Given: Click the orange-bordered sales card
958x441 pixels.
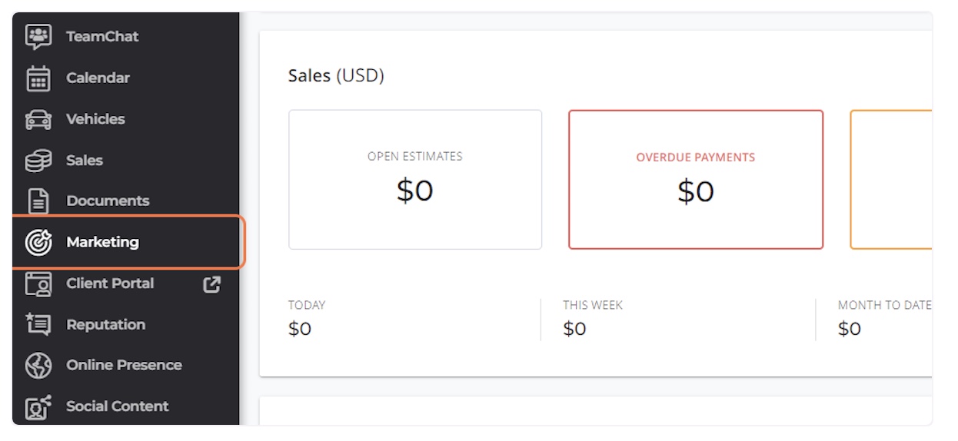Looking at the screenshot, I should 891,180.
